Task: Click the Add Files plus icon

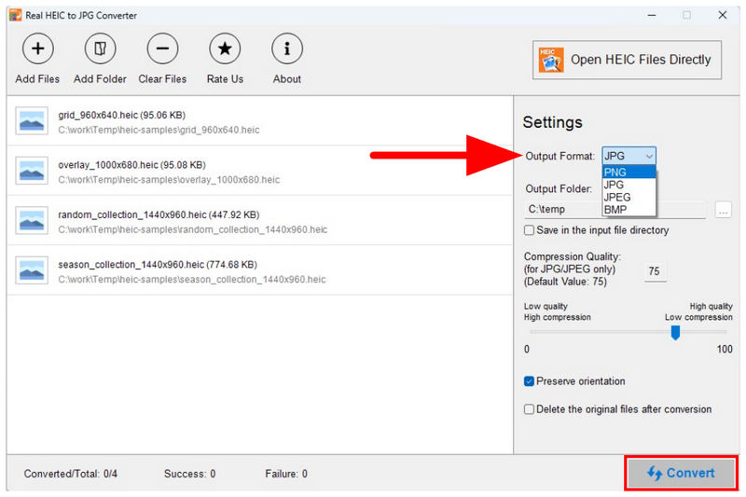Action: click(x=37, y=48)
